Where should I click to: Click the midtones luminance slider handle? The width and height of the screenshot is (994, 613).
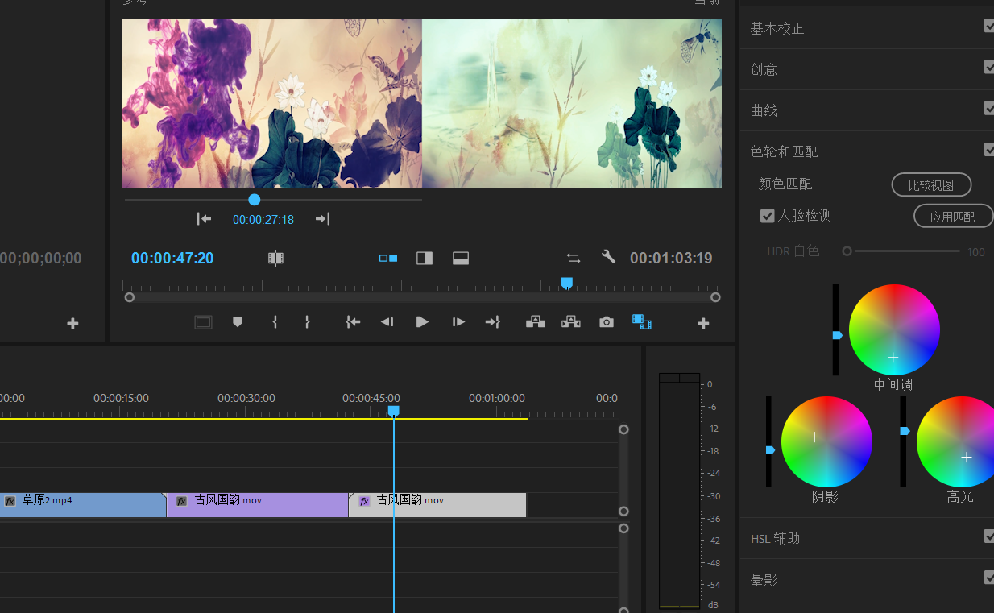[x=837, y=335]
